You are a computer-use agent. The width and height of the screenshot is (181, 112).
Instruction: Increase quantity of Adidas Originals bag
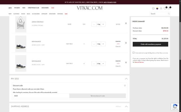(x=103, y=24)
